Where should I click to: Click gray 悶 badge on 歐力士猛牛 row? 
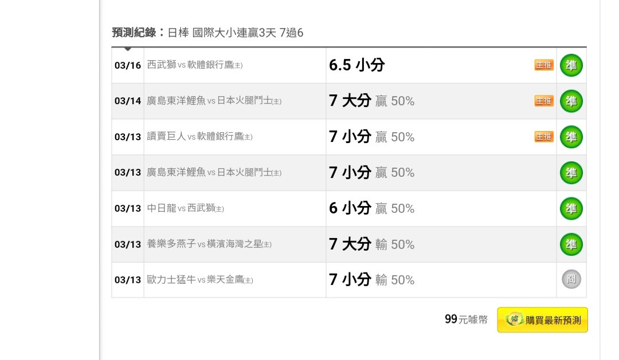click(x=571, y=279)
